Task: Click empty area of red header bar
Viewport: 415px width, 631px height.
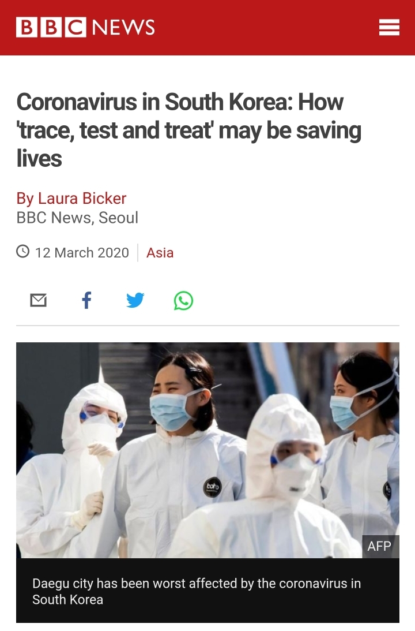Action: pyautogui.click(x=265, y=27)
